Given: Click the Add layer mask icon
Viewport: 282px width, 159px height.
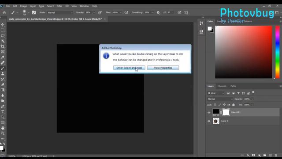Looking at the screenshot, I should coord(253,155).
